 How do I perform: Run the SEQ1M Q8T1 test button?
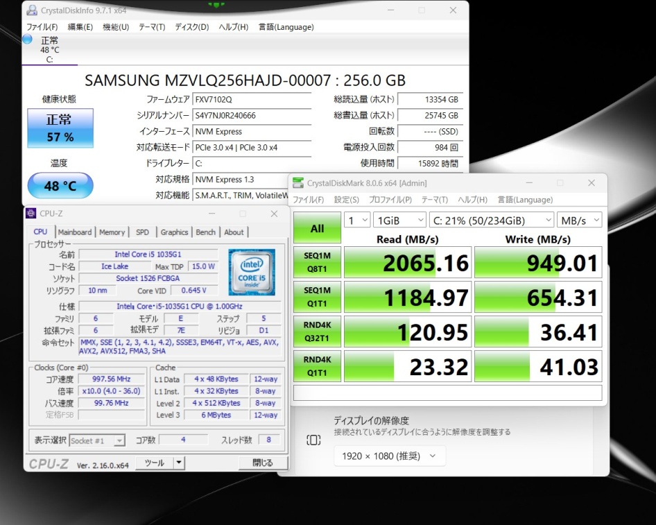[x=317, y=262]
